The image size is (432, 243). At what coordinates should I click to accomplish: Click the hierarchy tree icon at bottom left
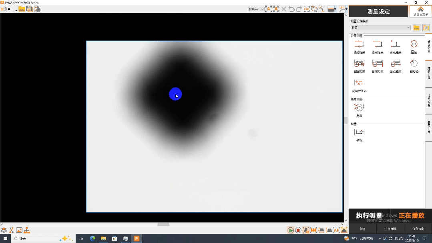pyautogui.click(x=27, y=230)
